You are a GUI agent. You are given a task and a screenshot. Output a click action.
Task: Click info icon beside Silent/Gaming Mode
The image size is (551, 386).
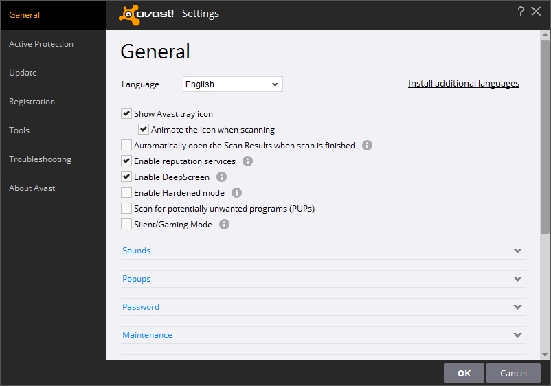click(224, 225)
